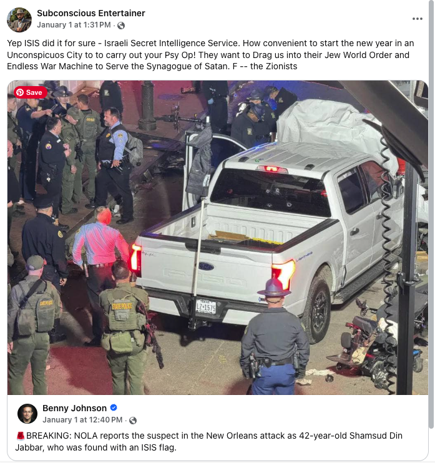Viewport: 435px width, 463px height.
Task: Click the Pinterest logo inside Save badge
Action: coord(20,92)
